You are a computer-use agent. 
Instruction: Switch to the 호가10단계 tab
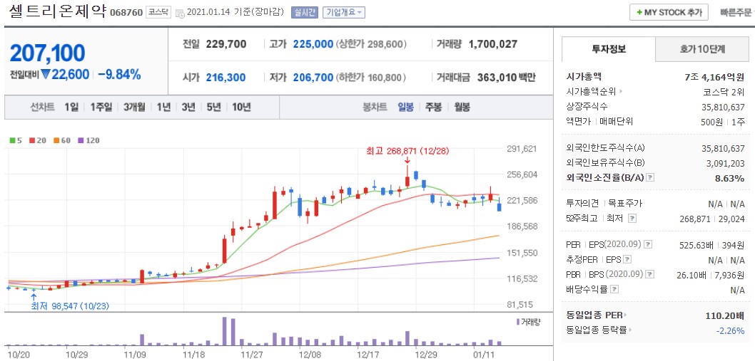(702, 49)
